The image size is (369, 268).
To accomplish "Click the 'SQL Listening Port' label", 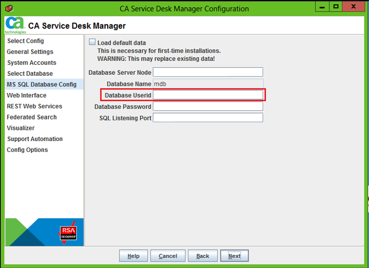I will point(125,118).
